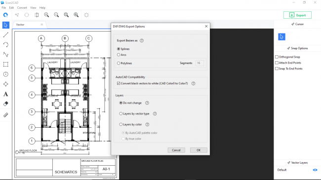Viewport: 321px width, 180px height.
Task: Click the zoom window magnifier icon
Action: coord(66,15)
